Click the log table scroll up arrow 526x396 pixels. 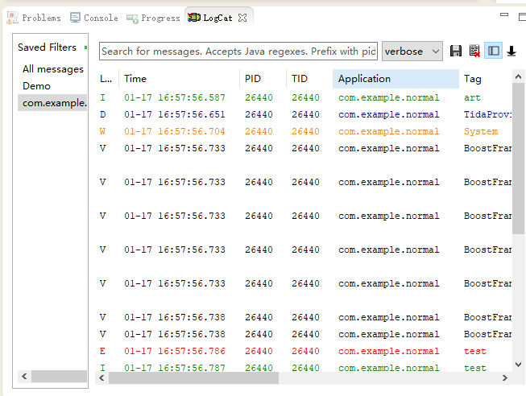[x=518, y=76]
